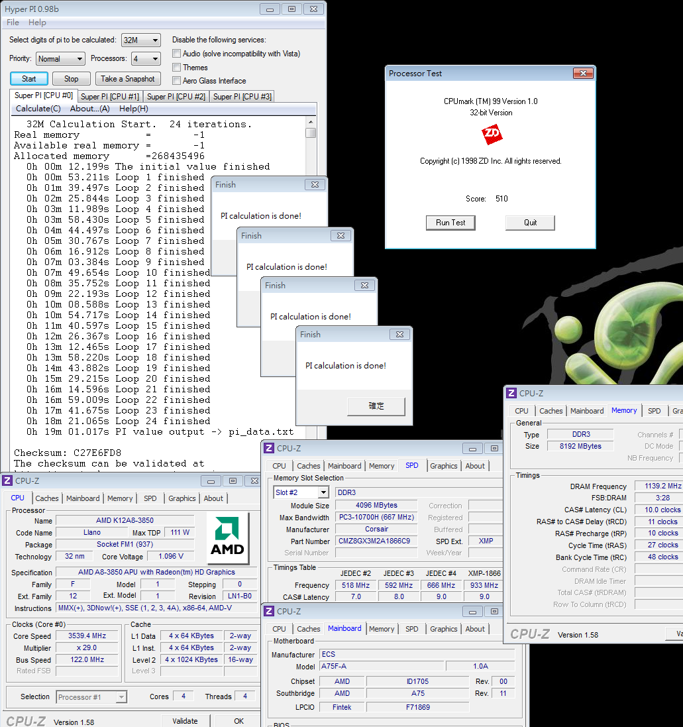Open Mainboard tab in CPU-Z CPU window

pyautogui.click(x=83, y=498)
